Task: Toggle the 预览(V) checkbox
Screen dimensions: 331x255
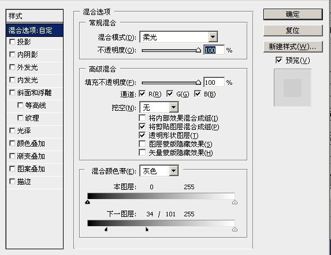Action: pos(279,60)
